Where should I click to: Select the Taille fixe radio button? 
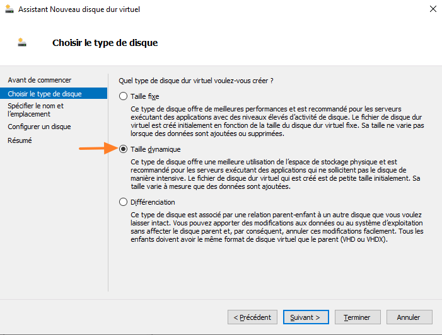click(123, 97)
